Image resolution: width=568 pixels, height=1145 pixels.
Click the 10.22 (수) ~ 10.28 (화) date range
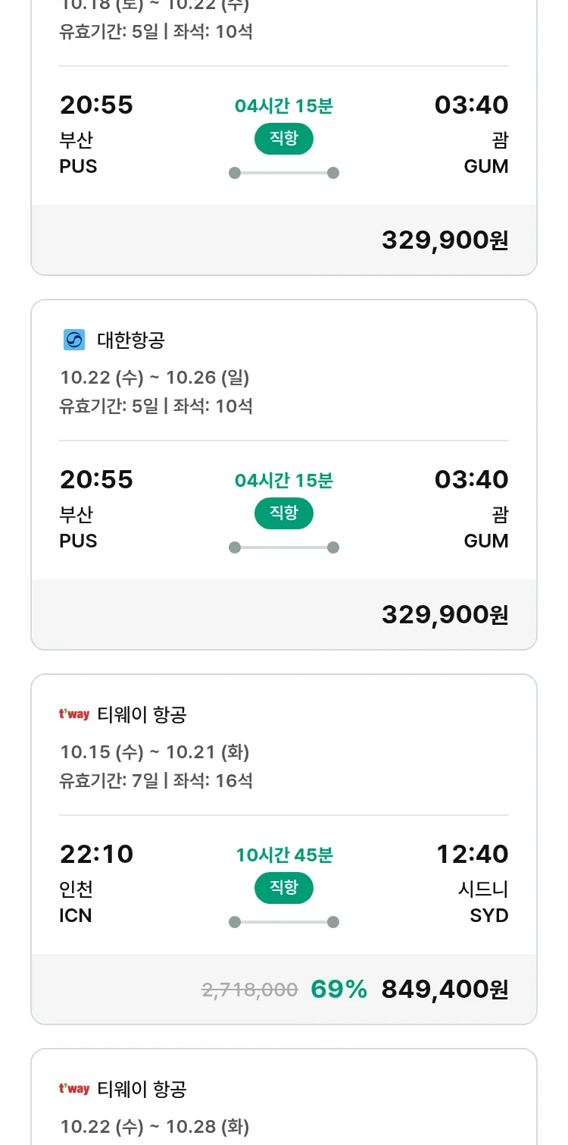[x=154, y=1127]
